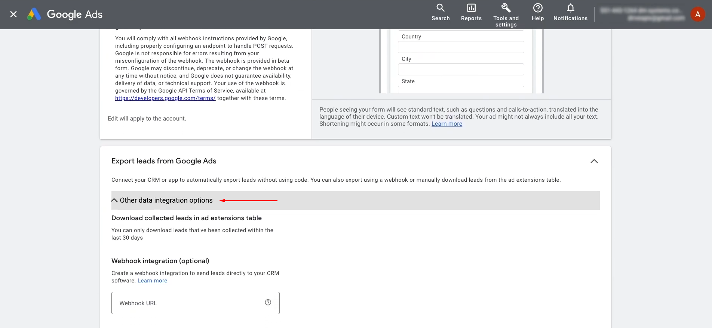
Task: View Notifications bell
Action: click(570, 13)
